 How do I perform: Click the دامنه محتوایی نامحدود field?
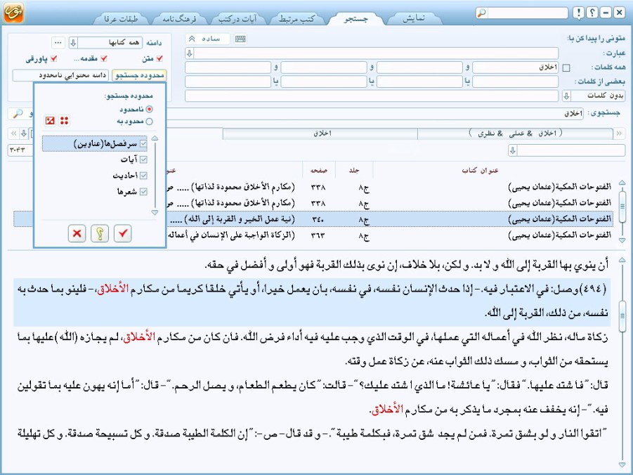pyautogui.click(x=60, y=75)
